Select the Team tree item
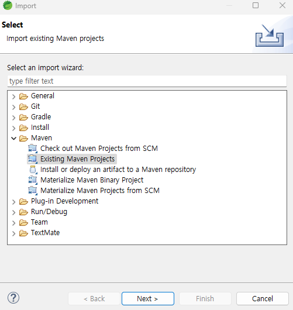The image size is (293, 310). (x=39, y=222)
